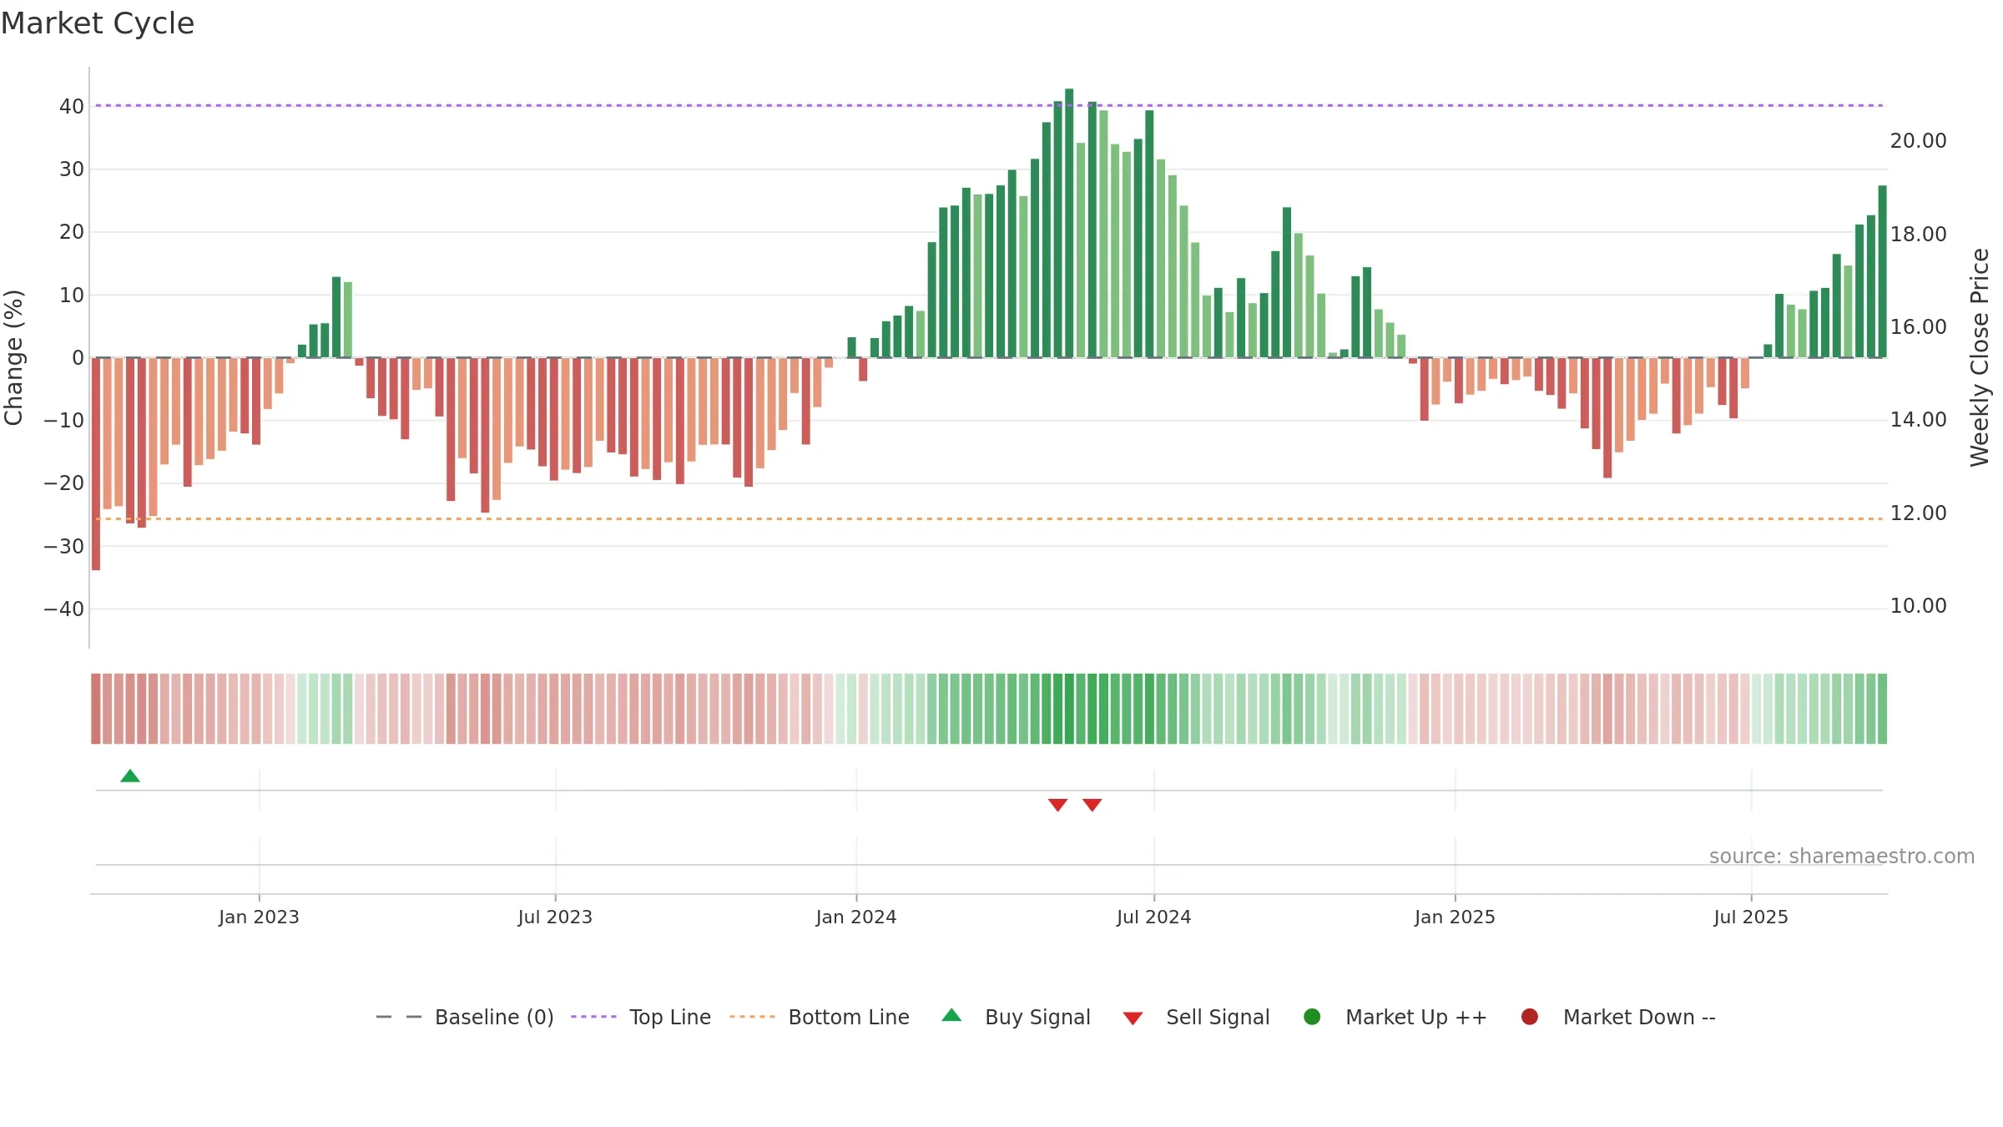The height and width of the screenshot is (1127, 2003).
Task: Click the −40 tick on left axis
Action: (64, 609)
